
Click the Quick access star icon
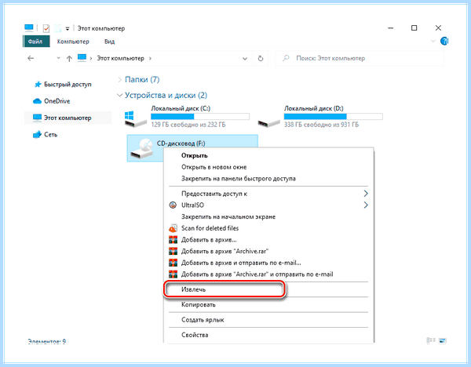point(38,85)
